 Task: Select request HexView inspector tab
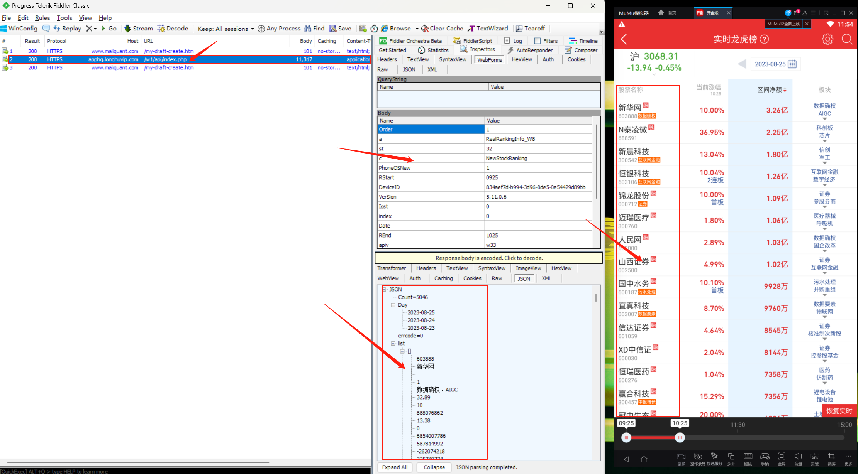coord(522,59)
